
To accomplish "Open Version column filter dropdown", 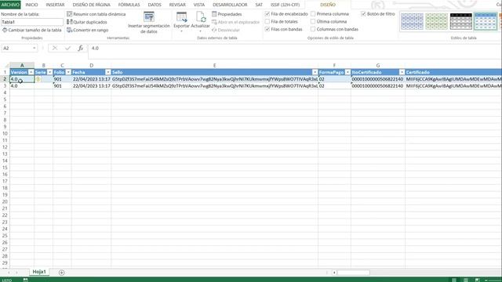I will click(31, 72).
